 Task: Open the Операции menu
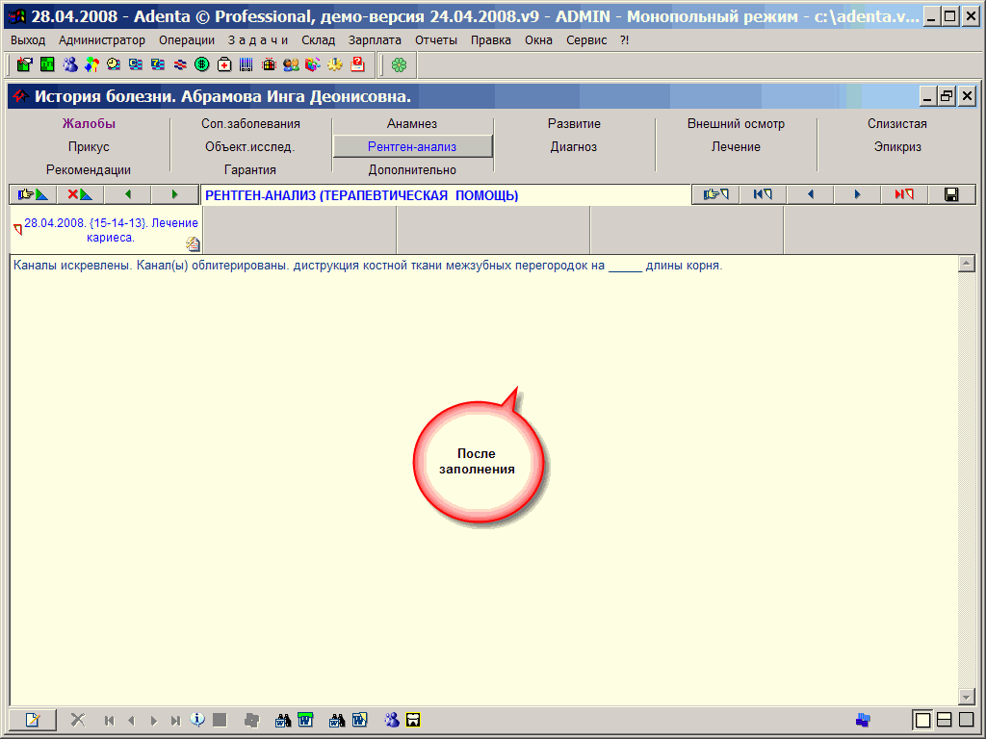pyautogui.click(x=187, y=40)
